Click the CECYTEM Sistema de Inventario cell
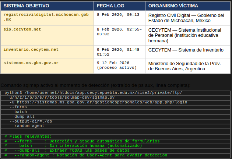232x159 pixels. click(188, 52)
